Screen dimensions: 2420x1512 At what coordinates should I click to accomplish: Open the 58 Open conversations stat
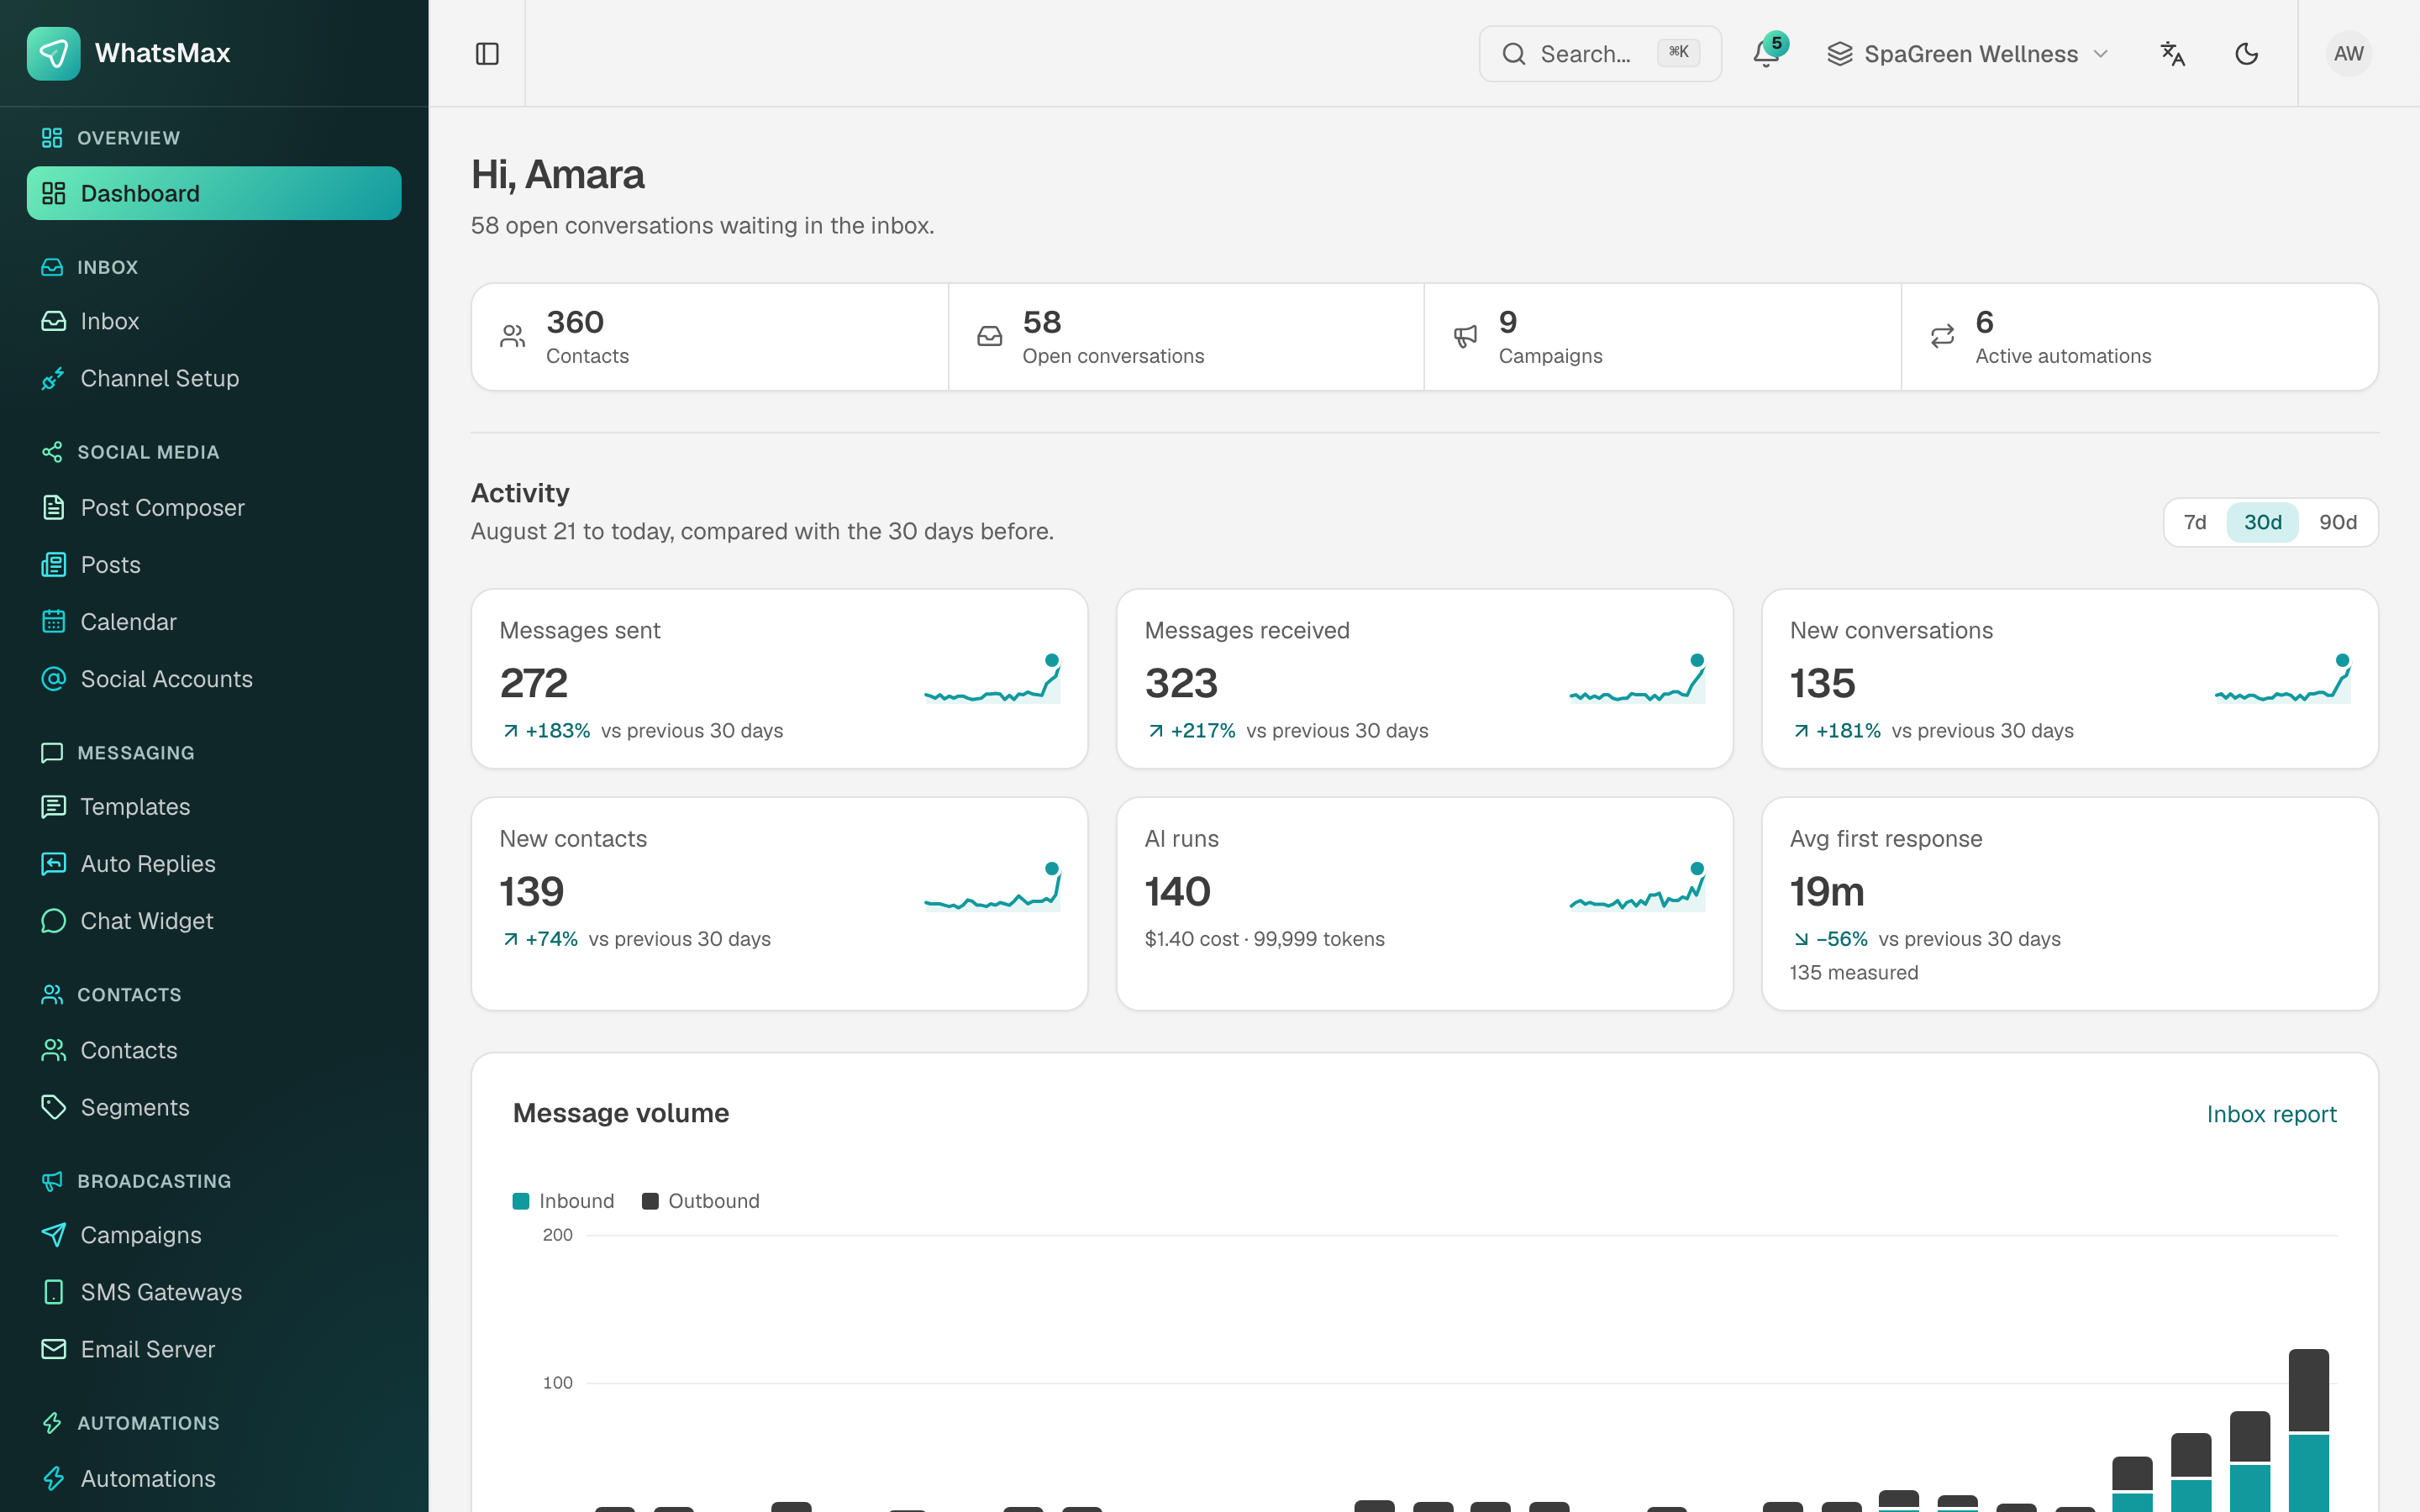1186,337
